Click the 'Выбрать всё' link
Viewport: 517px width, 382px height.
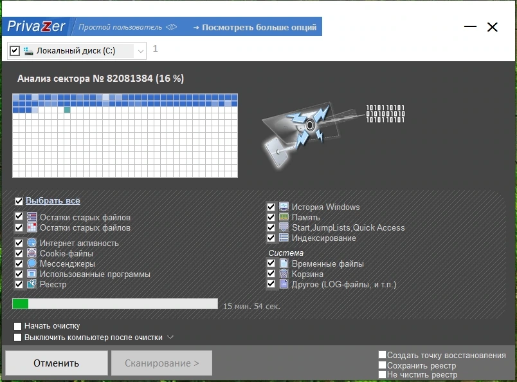(x=53, y=200)
